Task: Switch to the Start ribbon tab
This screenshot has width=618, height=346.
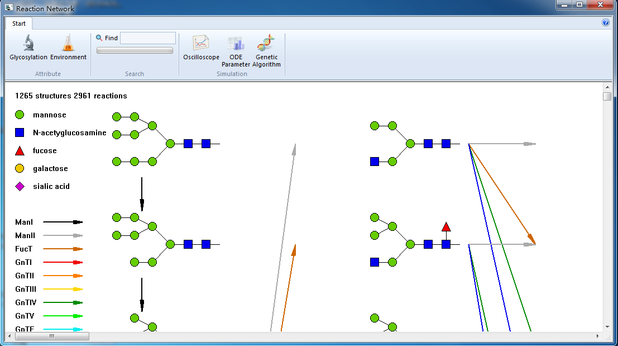Action: coord(19,23)
